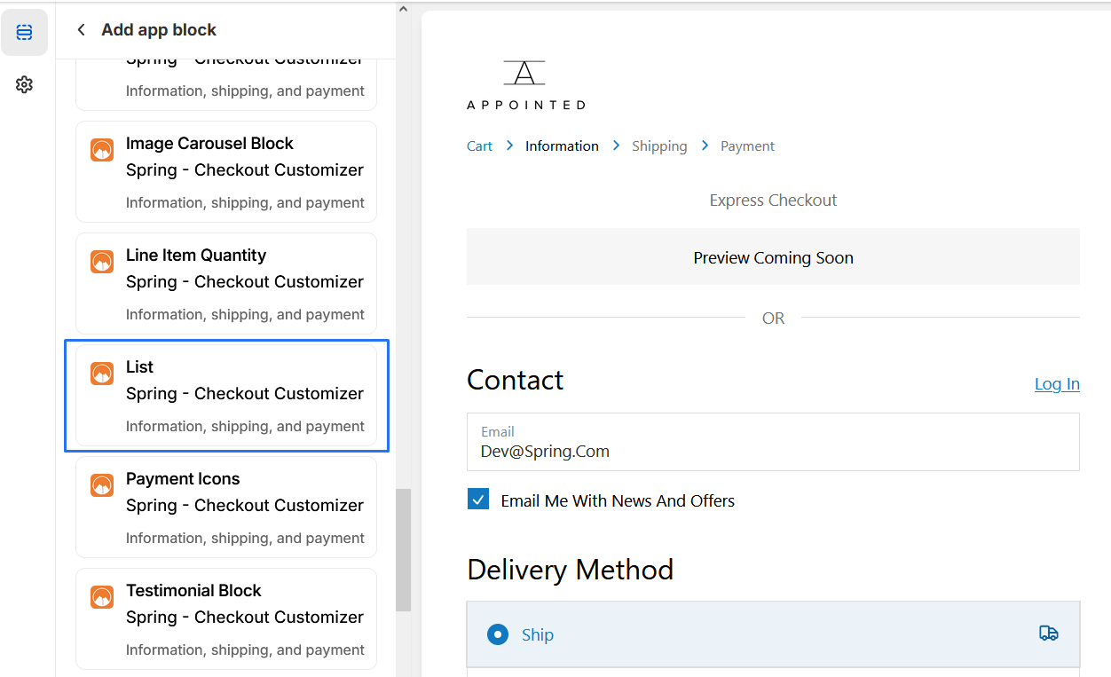Image resolution: width=1111 pixels, height=677 pixels.
Task: Click the Testimonial Block app icon
Action: pyautogui.click(x=102, y=597)
